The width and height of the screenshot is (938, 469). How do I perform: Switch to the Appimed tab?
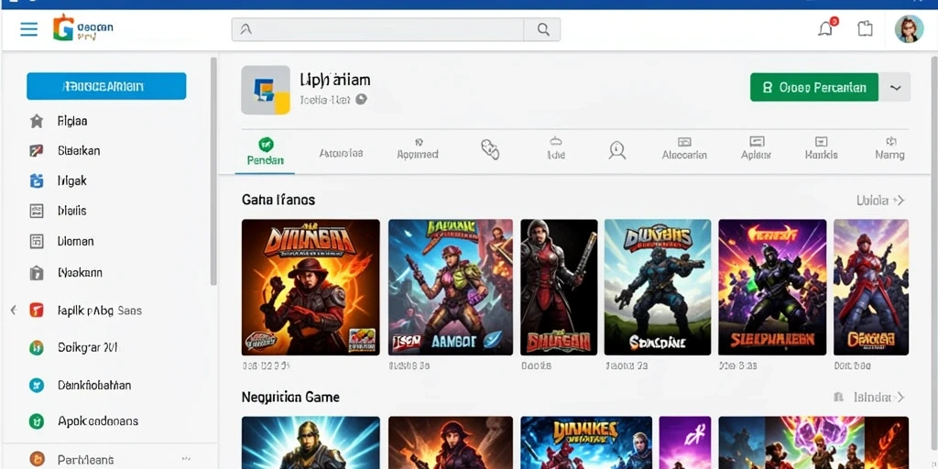418,149
